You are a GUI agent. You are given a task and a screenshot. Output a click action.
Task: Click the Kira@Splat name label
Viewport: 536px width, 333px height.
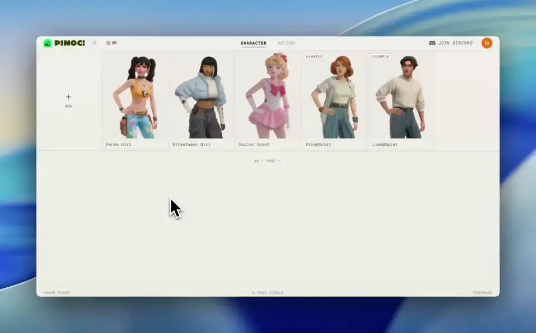[318, 144]
